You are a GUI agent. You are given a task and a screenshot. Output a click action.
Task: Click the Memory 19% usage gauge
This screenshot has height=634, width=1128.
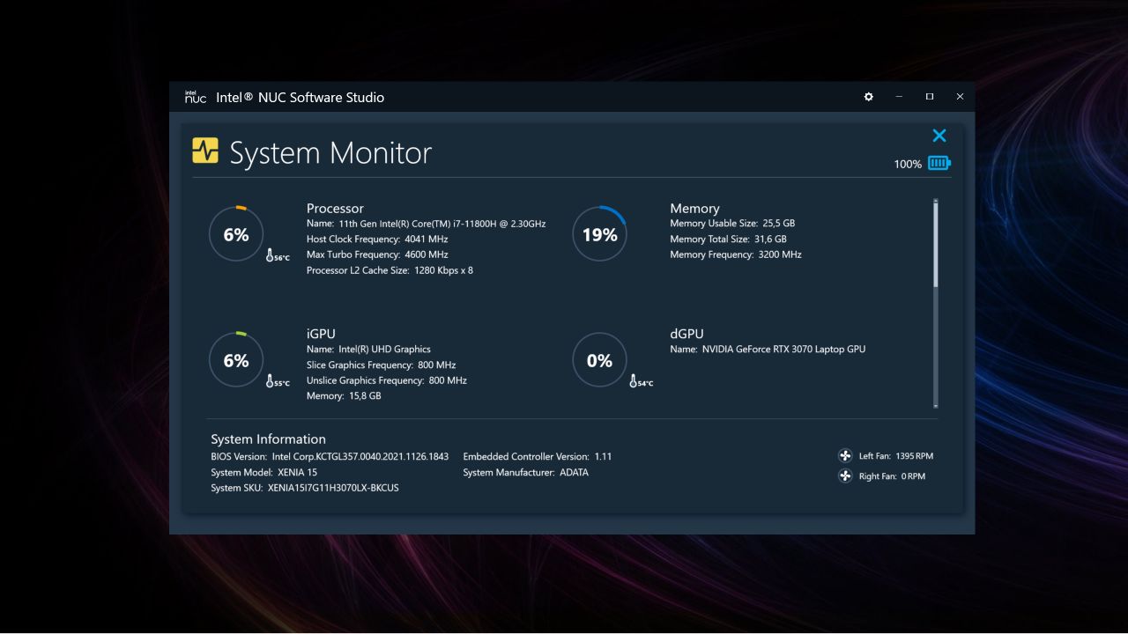click(599, 234)
